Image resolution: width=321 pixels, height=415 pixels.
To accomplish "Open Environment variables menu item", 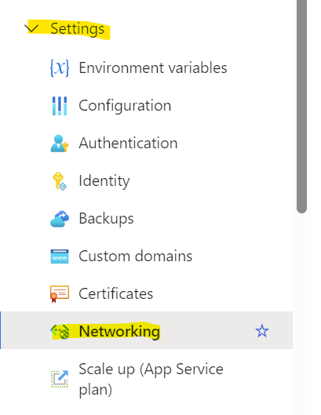I will point(147,68).
